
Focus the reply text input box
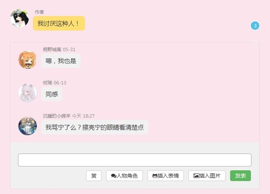coord(135,160)
